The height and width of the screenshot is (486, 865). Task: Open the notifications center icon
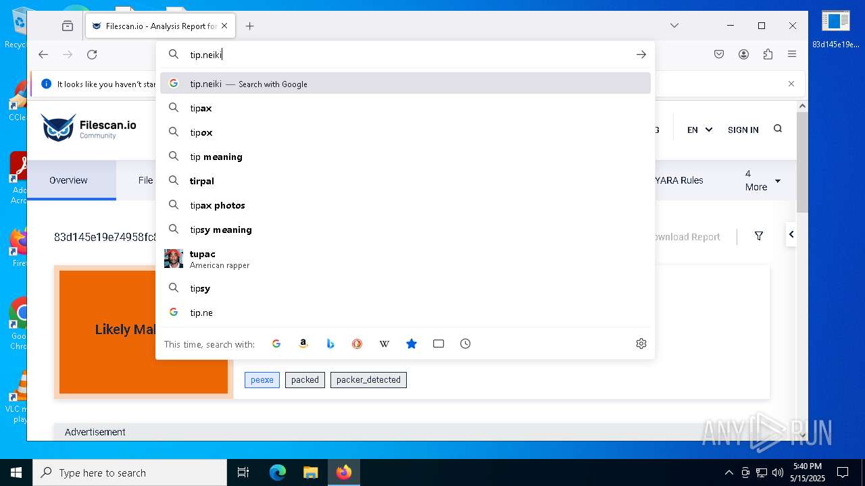click(843, 473)
